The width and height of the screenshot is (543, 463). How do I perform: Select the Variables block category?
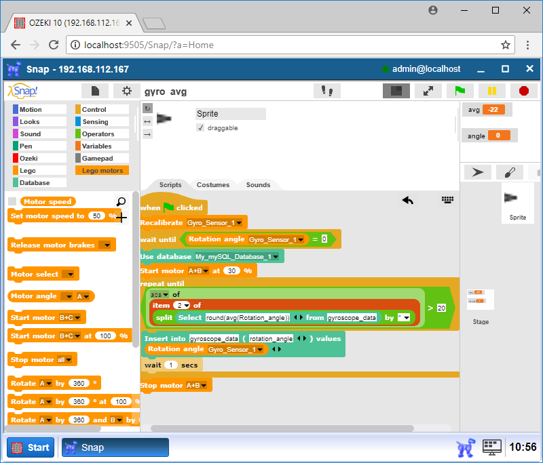tap(102, 146)
